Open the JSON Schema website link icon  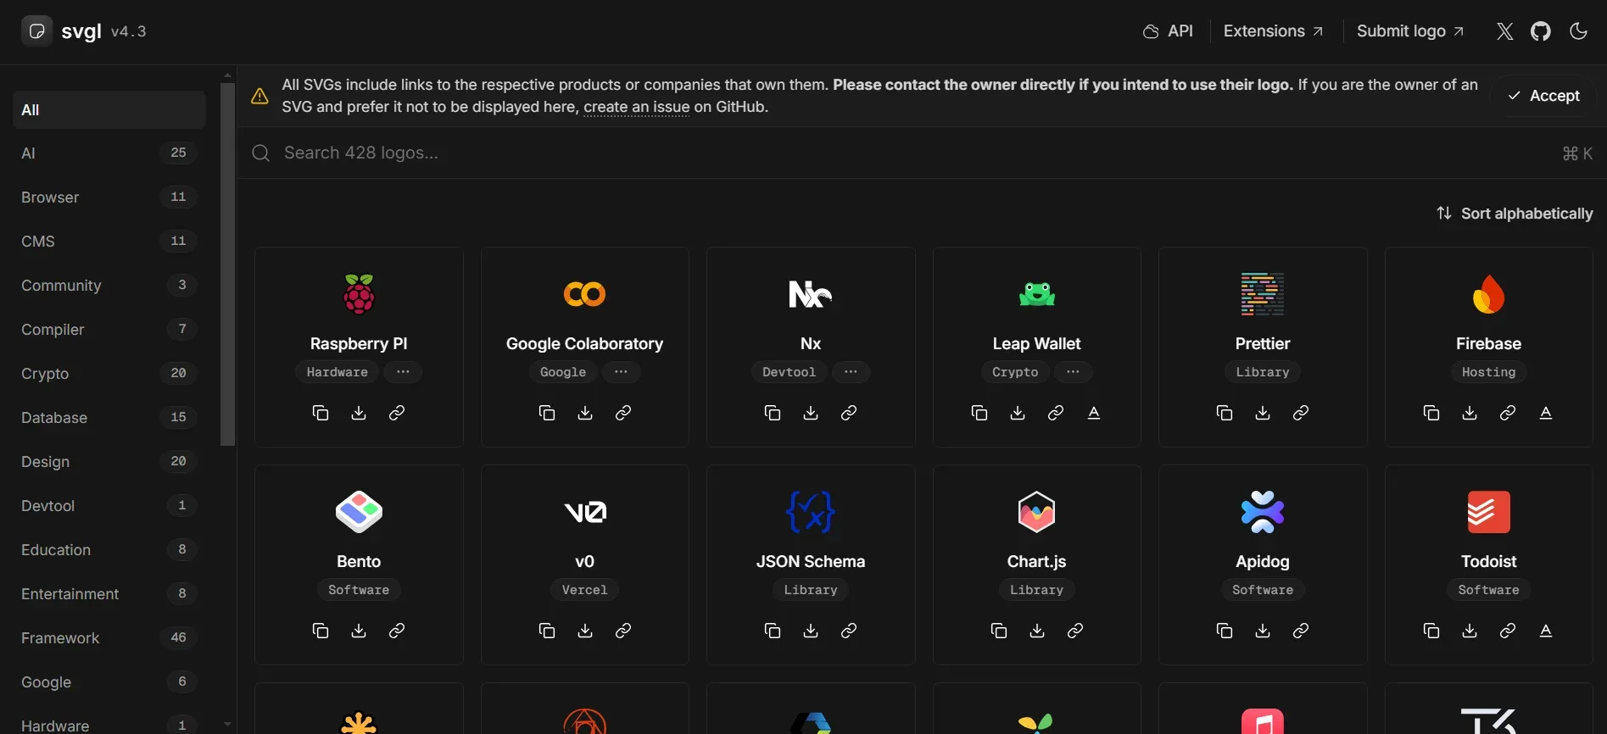click(x=849, y=631)
